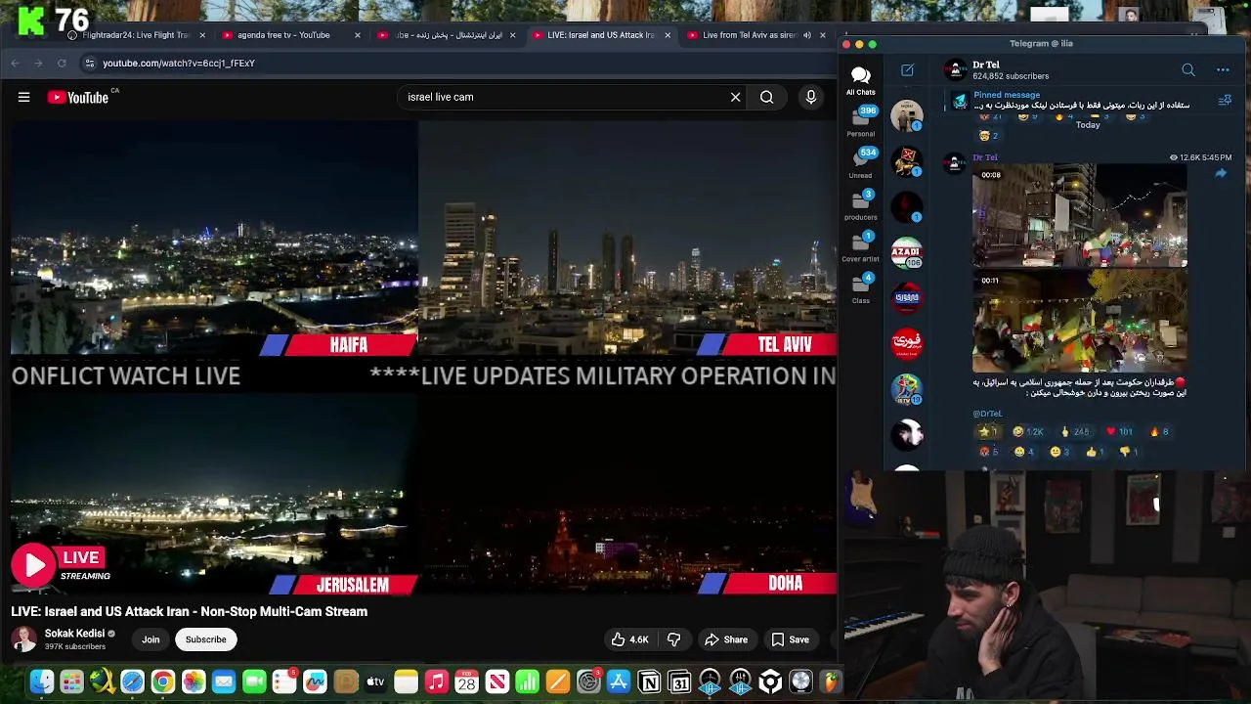This screenshot has height=704, width=1251.
Task: Dislike the live stream video
Action: [673, 639]
